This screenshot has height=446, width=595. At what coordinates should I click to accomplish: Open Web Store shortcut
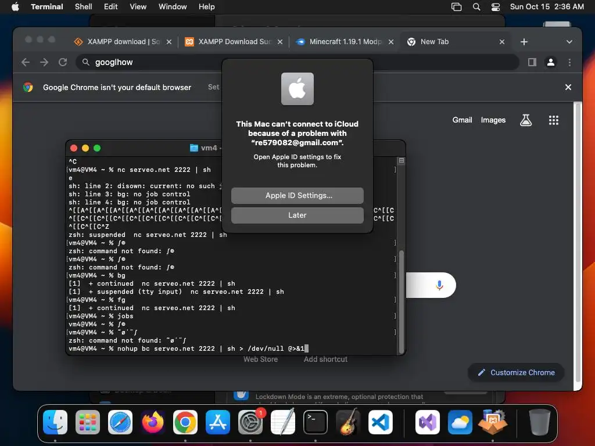[260, 359]
